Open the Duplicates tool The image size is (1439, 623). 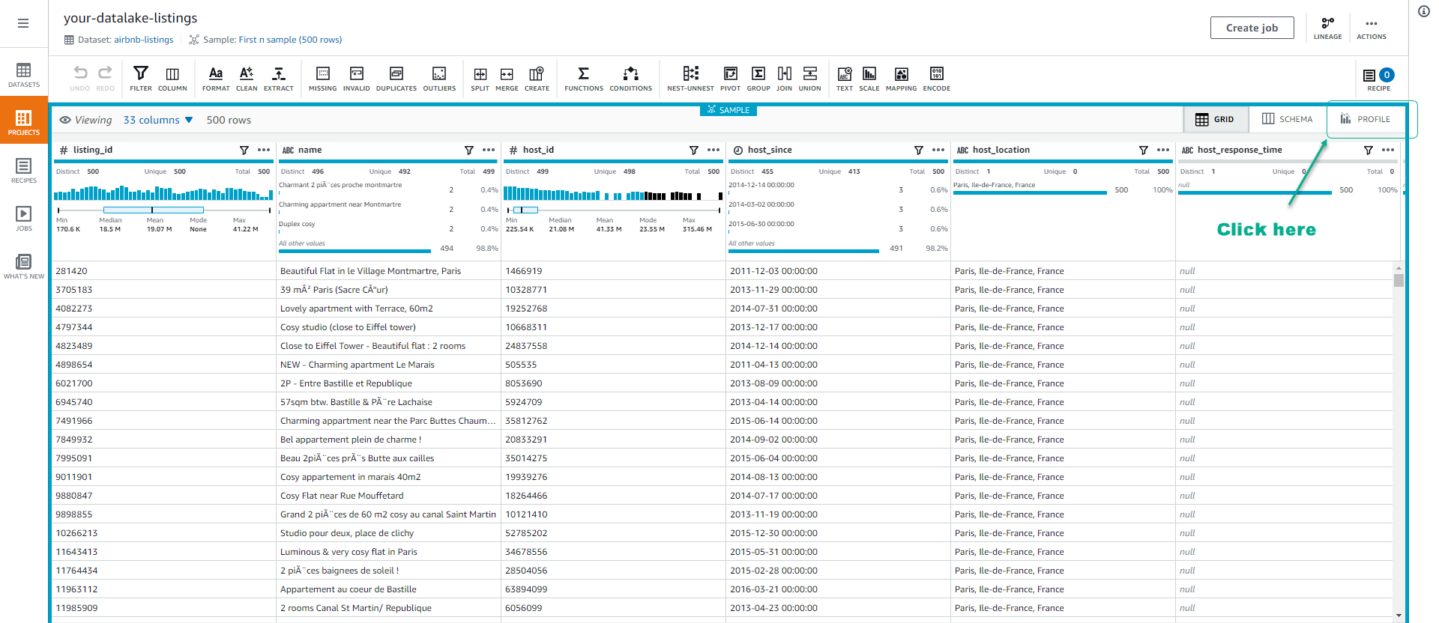pyautogui.click(x=396, y=78)
